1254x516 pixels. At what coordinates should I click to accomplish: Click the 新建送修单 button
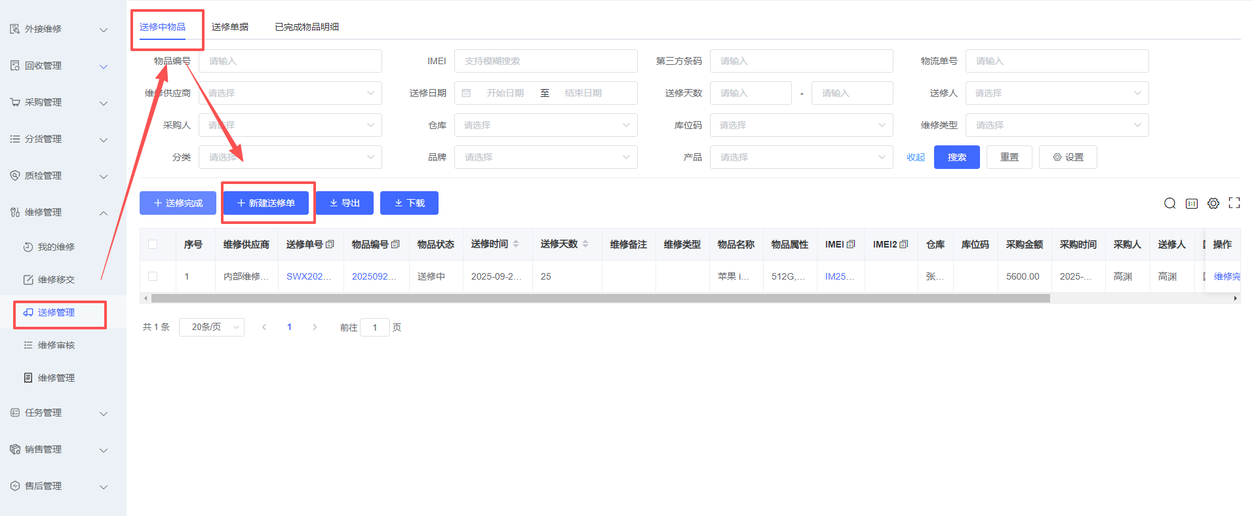266,203
